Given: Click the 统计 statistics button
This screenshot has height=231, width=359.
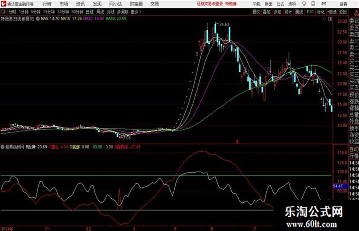Looking at the screenshot, I should tap(288, 12).
